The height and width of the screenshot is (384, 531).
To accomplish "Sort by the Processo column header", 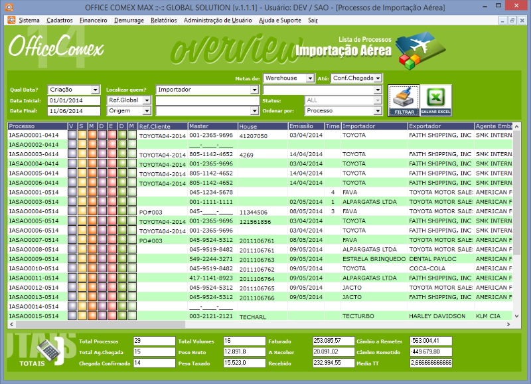I will tap(38, 126).
